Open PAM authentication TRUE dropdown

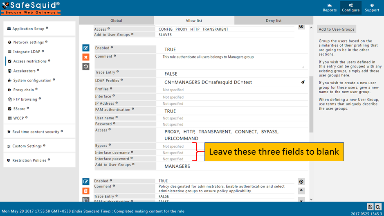(232, 111)
